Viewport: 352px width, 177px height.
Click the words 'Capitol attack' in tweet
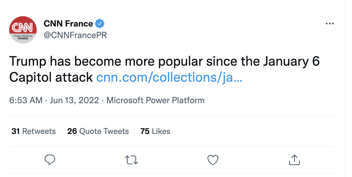[x=51, y=77]
